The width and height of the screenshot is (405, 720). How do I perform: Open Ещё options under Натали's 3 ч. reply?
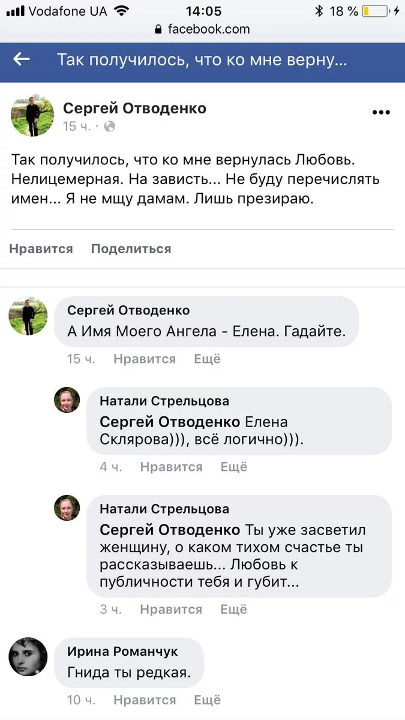tap(234, 609)
